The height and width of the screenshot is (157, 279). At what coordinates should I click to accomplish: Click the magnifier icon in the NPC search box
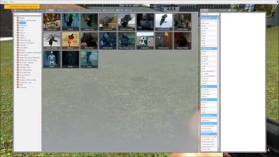[x=40, y=14]
